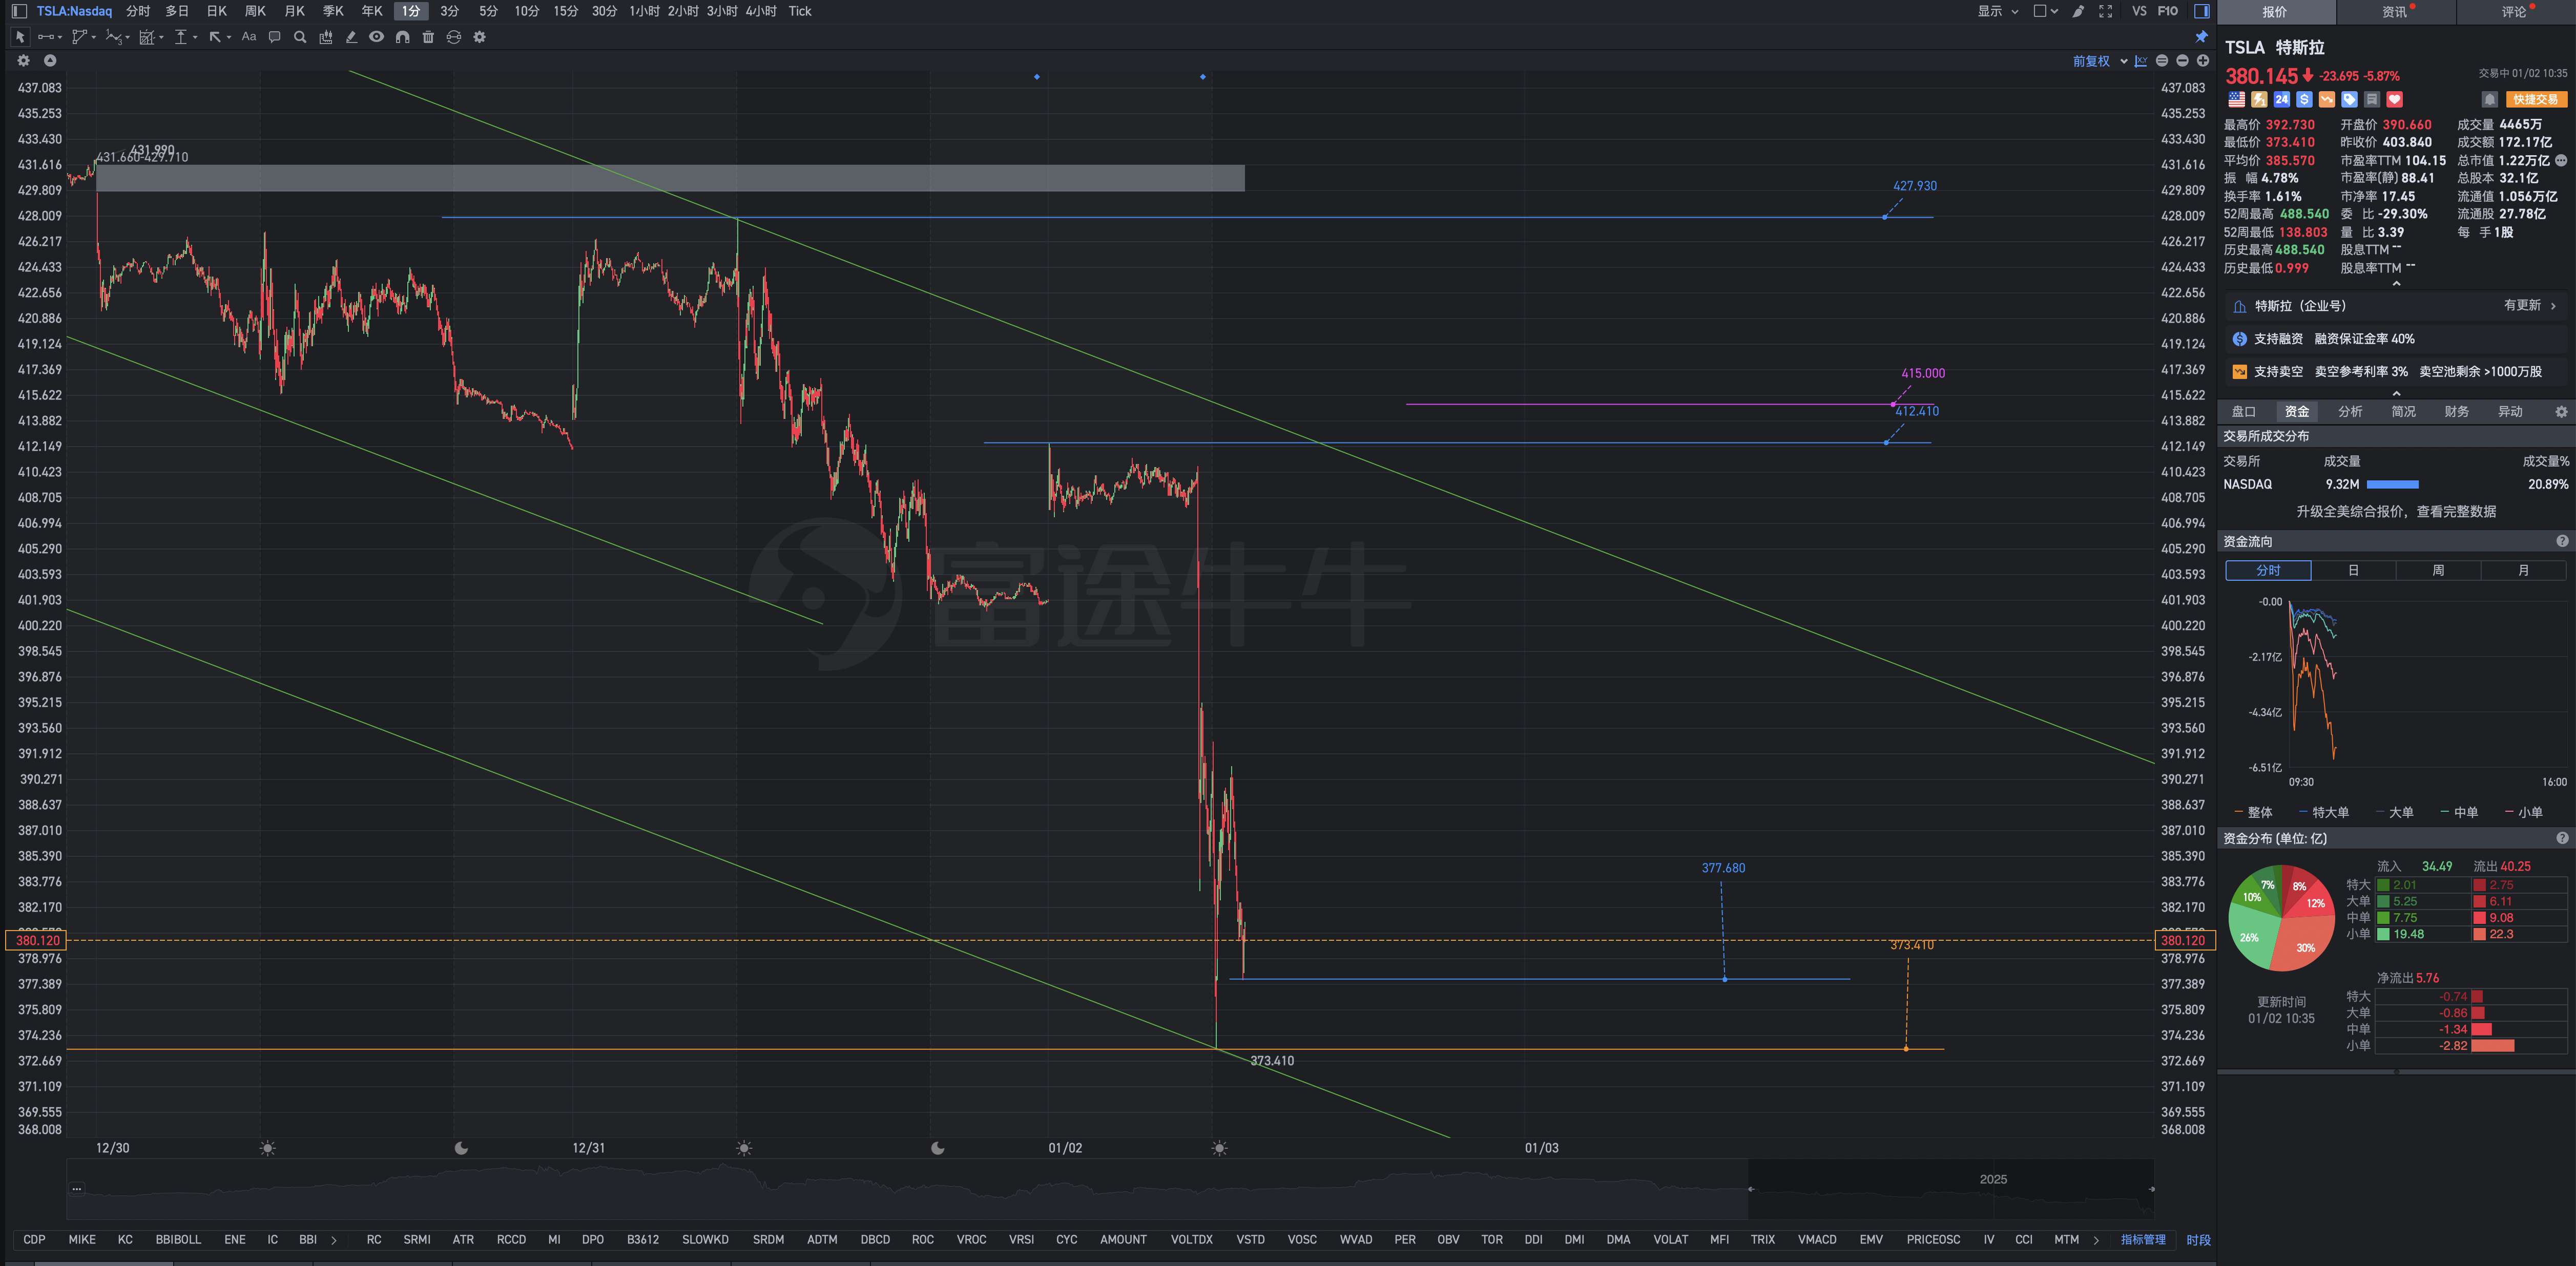Open the layout square dropdown
2576x1266 pixels.
pos(2045,11)
